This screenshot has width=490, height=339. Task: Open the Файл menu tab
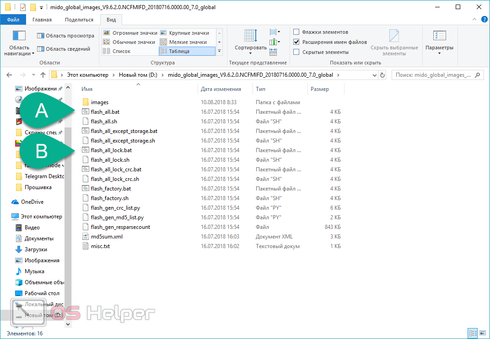point(13,20)
